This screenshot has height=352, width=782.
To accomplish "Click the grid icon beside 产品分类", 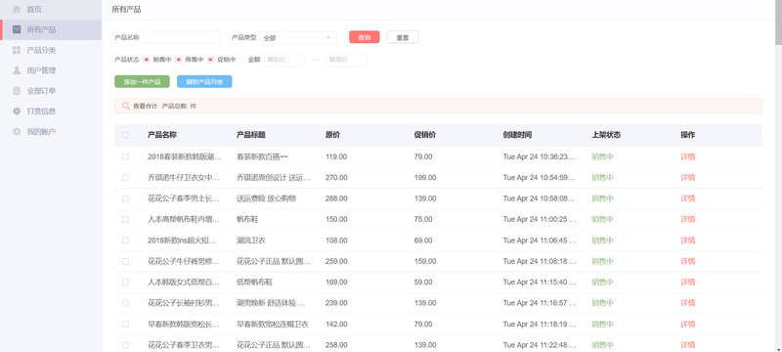I will click(17, 50).
